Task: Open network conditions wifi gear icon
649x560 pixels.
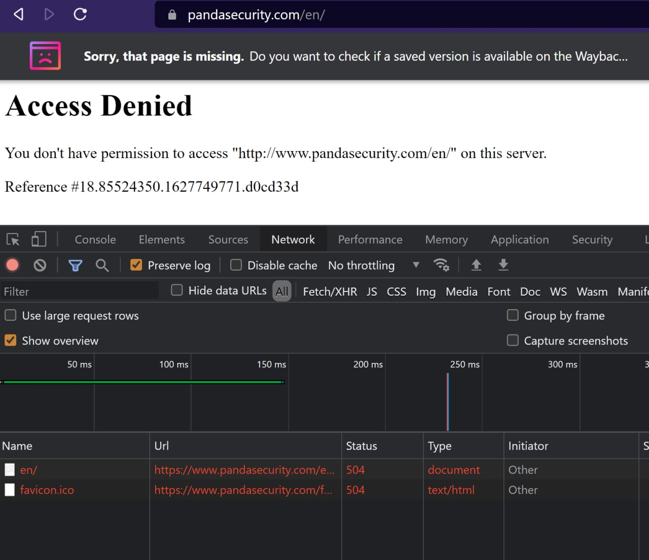Action: (x=441, y=265)
